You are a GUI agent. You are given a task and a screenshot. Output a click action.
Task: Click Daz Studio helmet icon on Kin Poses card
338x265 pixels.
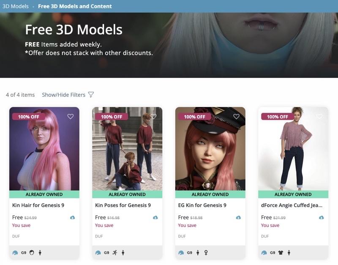[98, 252]
